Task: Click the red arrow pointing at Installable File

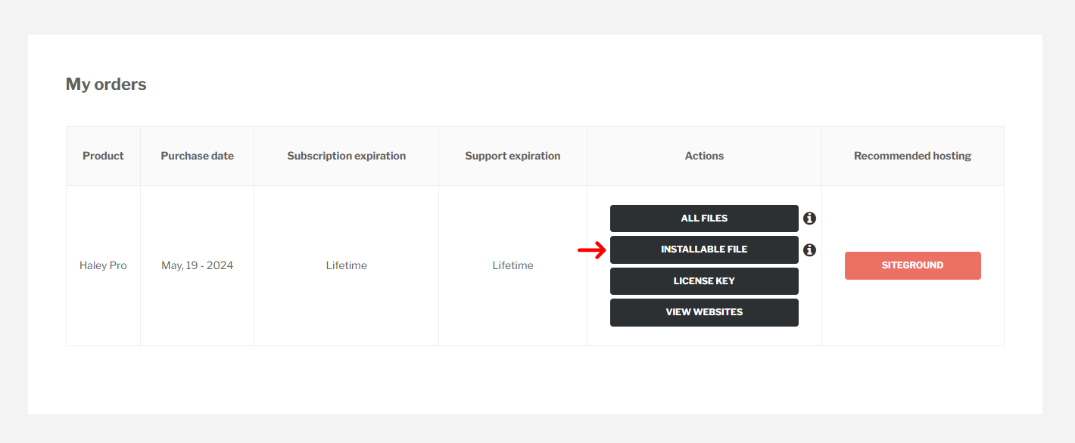Action: 592,250
